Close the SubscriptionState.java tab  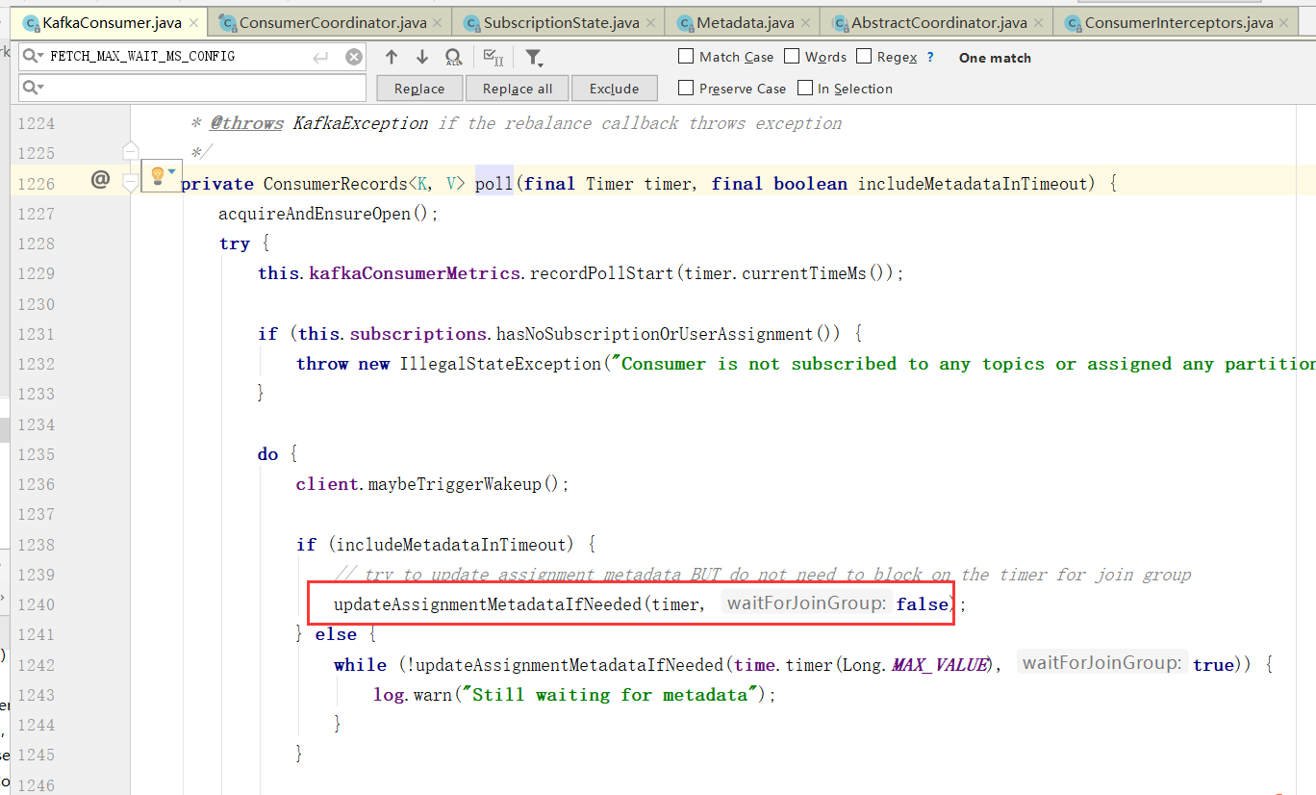[x=650, y=23]
